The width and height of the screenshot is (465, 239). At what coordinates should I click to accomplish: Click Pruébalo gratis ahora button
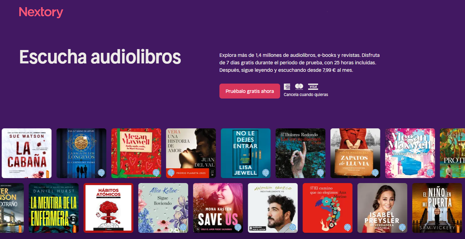pos(250,91)
